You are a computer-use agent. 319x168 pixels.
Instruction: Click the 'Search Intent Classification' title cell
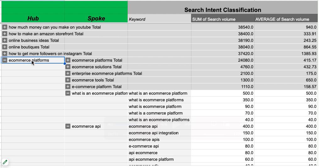pyautogui.click(x=223, y=10)
